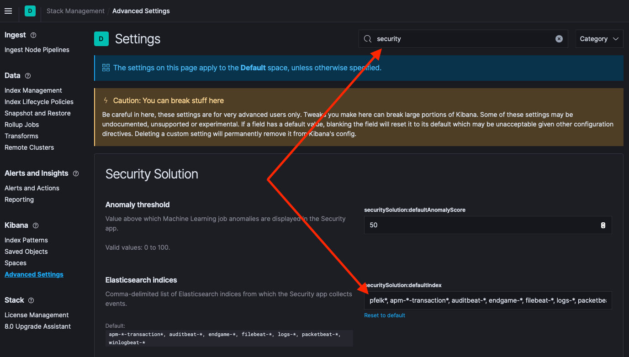Click the help icon next to Ingest
Screen dimensions: 629x357
click(x=33, y=35)
